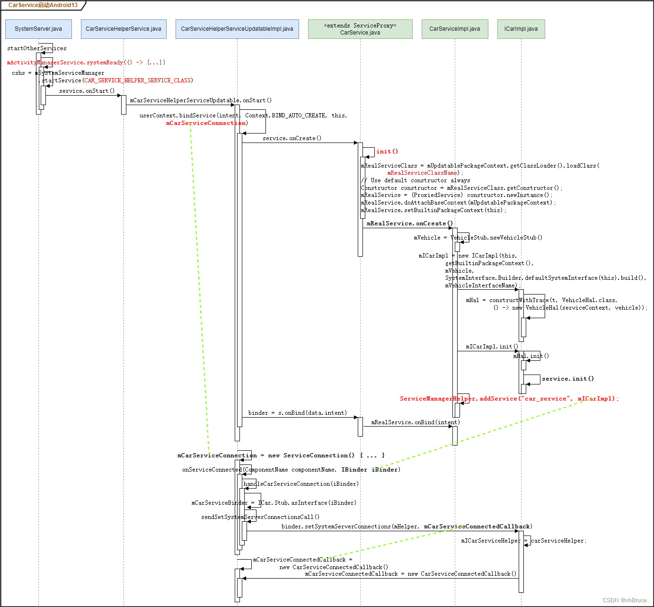654x607 pixels.
Task: Click the userContext.bindService call text
Action: (x=243, y=116)
